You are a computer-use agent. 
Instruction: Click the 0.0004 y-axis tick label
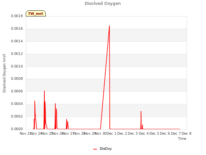click(17, 104)
